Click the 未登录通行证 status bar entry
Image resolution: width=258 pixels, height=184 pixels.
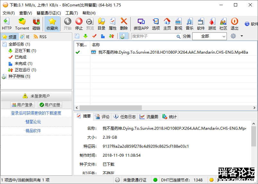coord(135,180)
